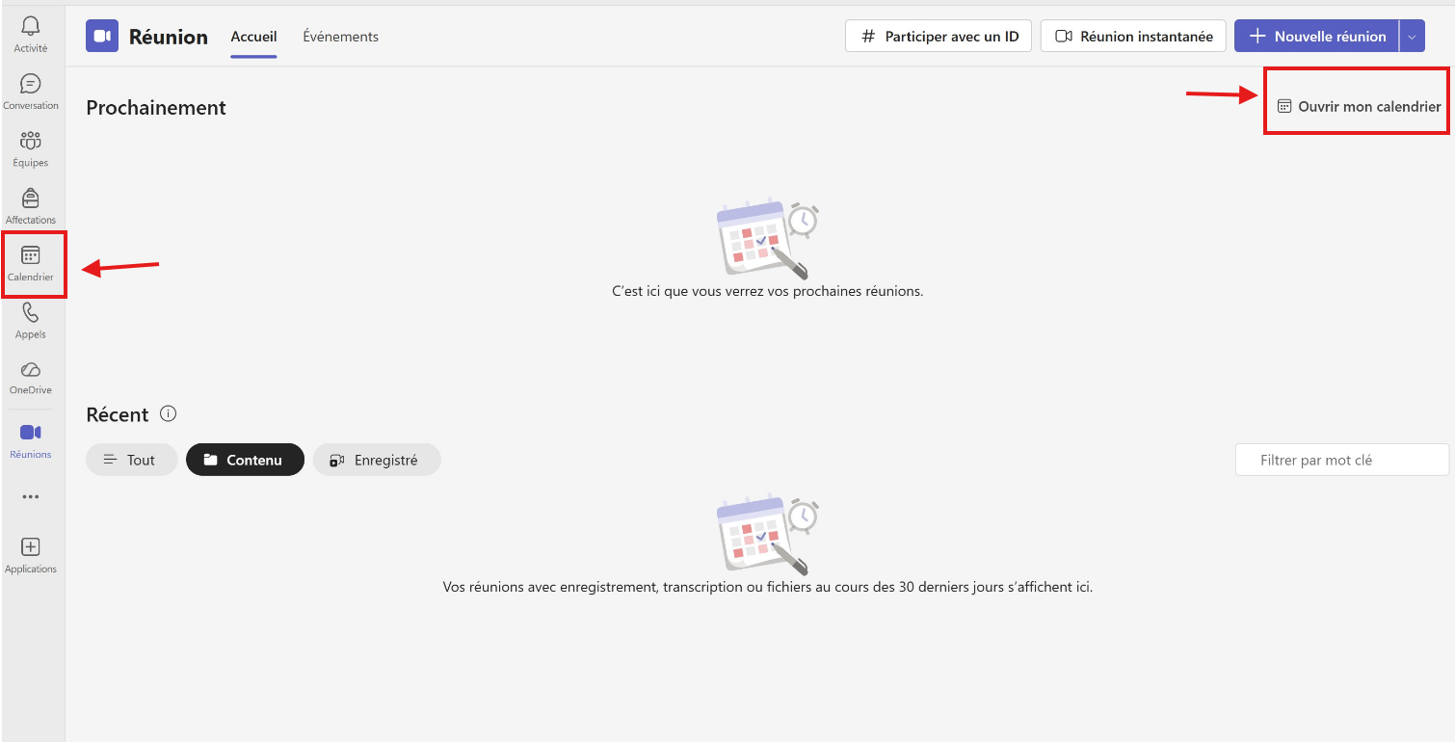The width and height of the screenshot is (1455, 742).
Task: Click the Récent section heading
Action: tap(118, 414)
